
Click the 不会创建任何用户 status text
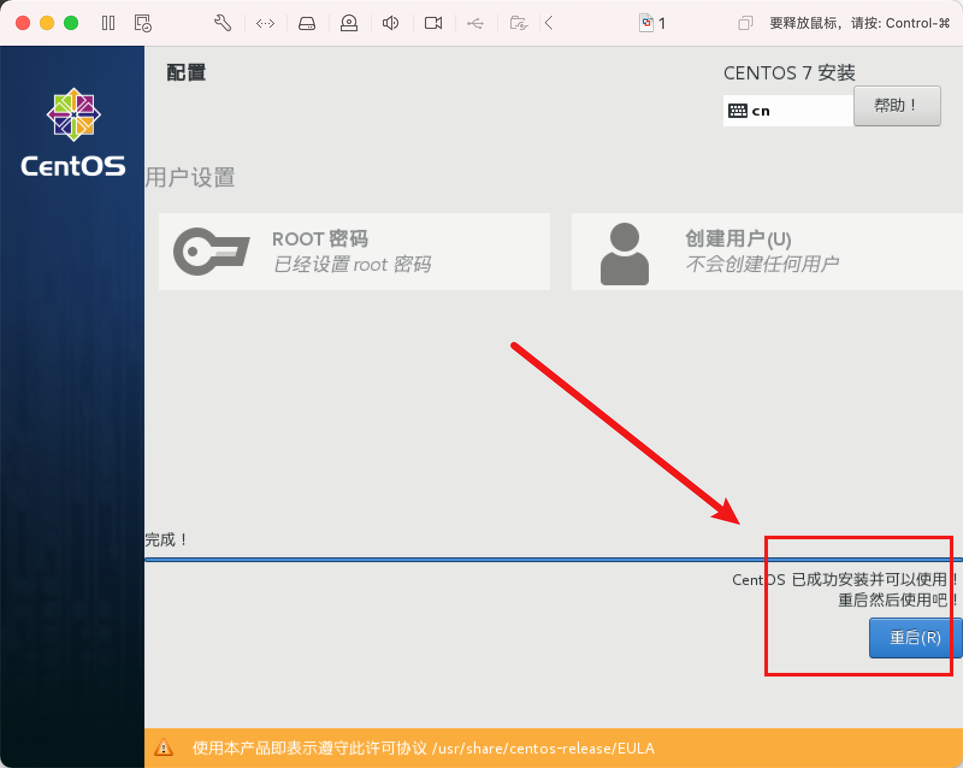(763, 264)
